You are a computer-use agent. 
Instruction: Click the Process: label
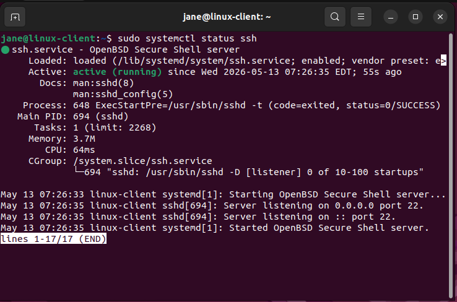(45, 105)
